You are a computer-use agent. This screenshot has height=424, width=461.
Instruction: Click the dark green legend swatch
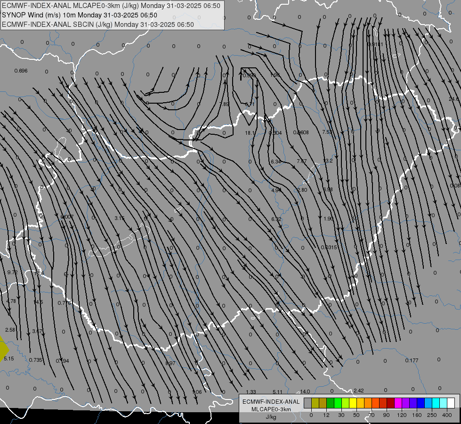click(331, 403)
